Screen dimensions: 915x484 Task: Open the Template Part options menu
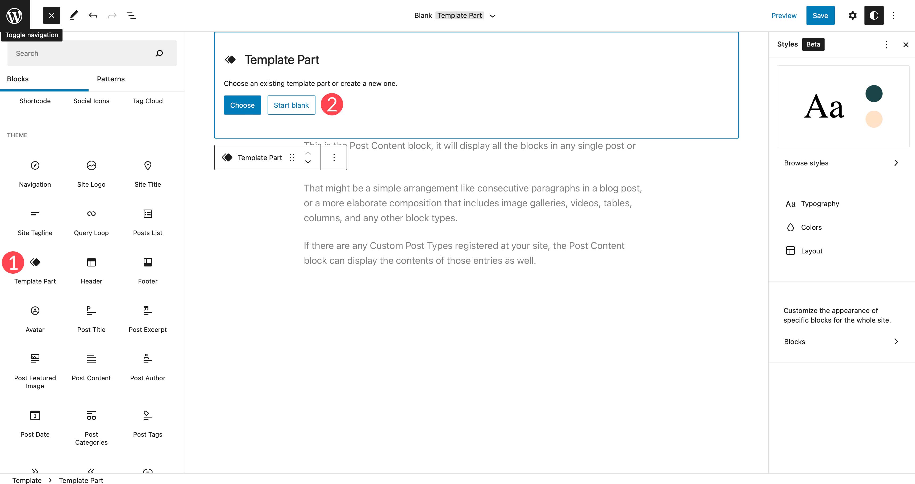(334, 157)
